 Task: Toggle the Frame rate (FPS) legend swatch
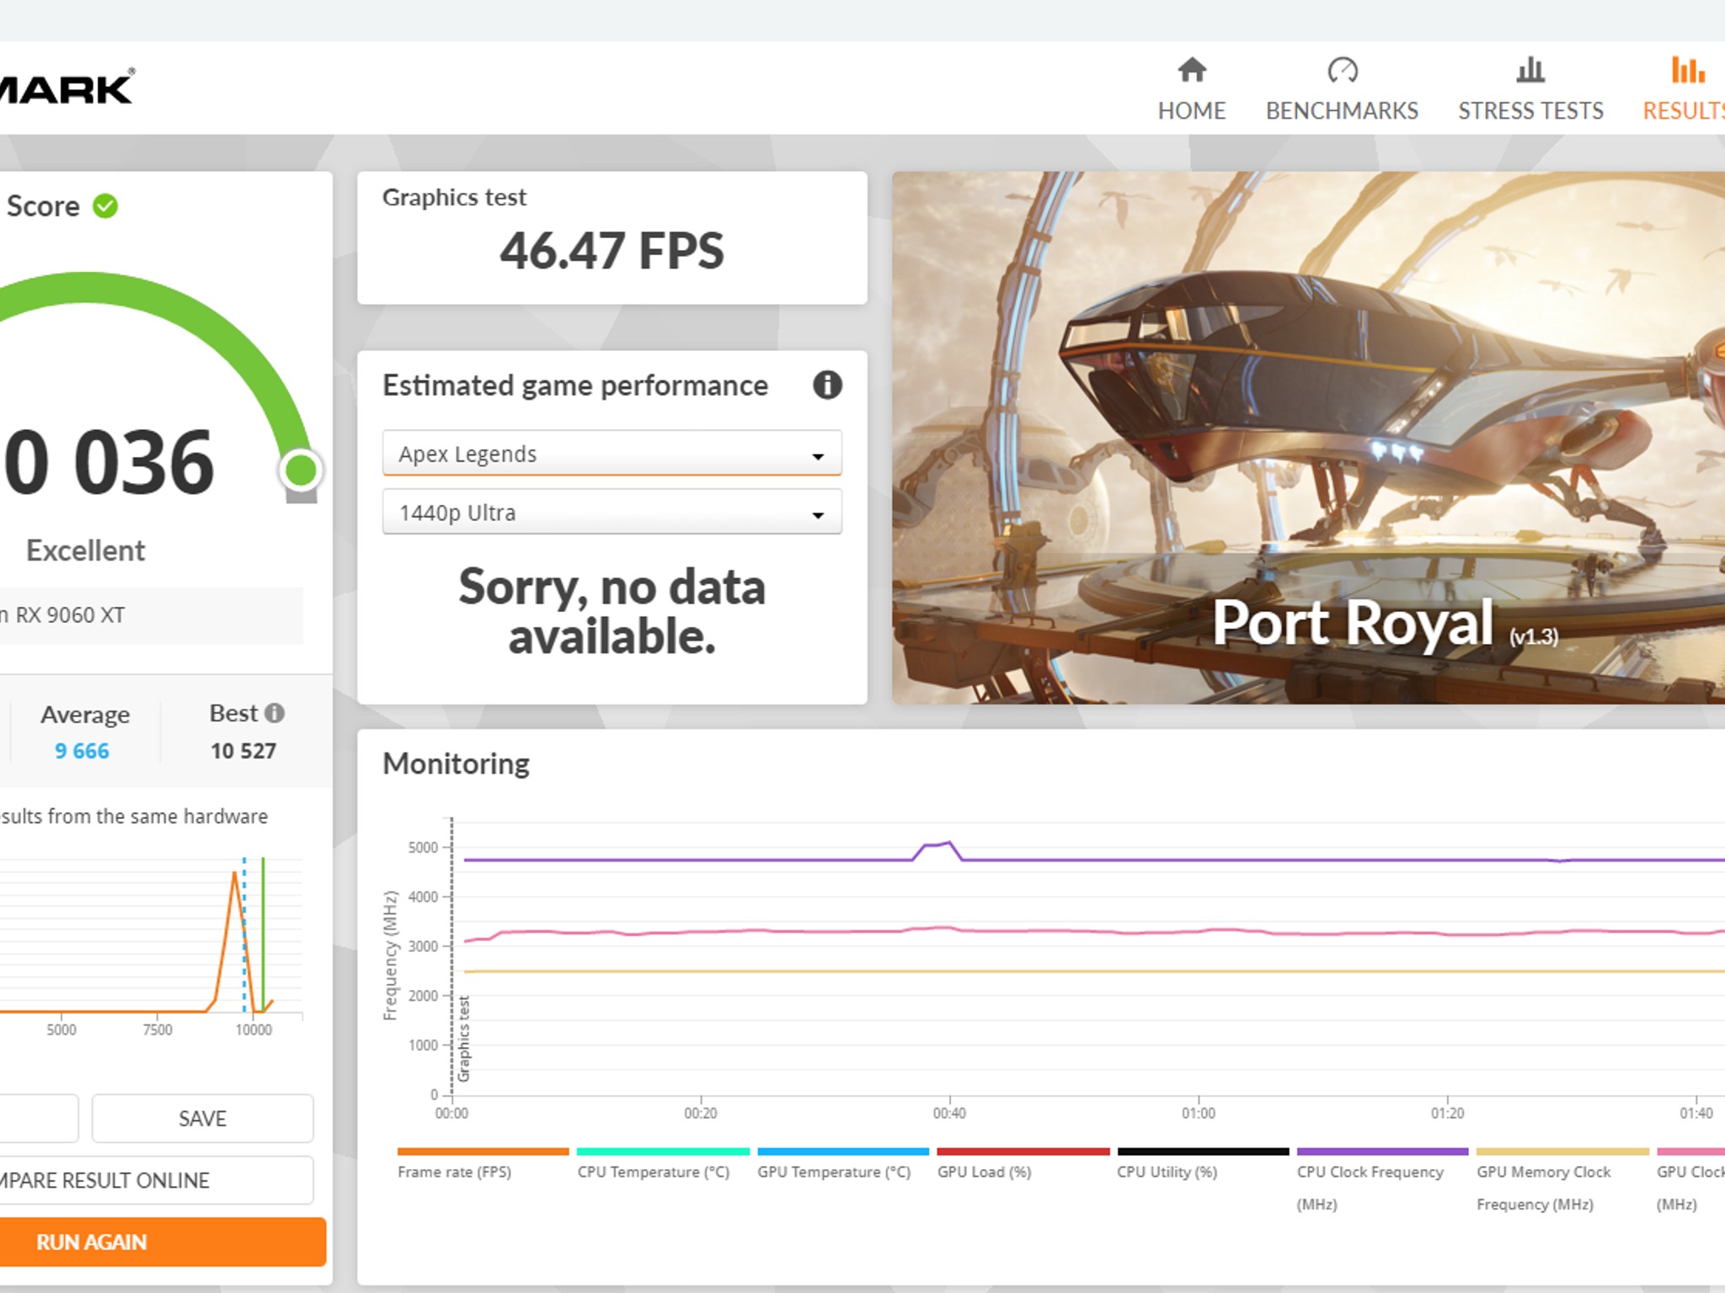click(483, 1152)
